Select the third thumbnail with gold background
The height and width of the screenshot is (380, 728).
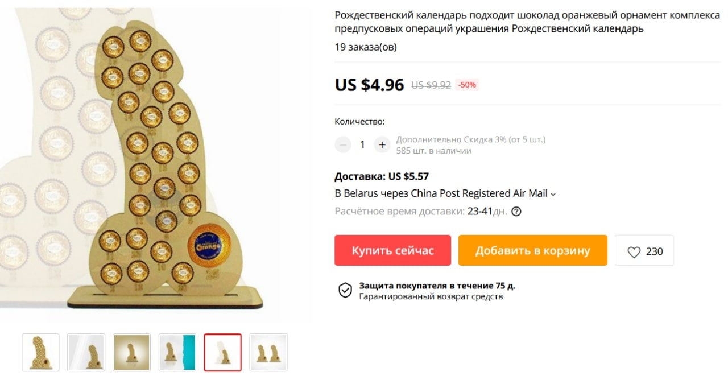[x=132, y=353]
